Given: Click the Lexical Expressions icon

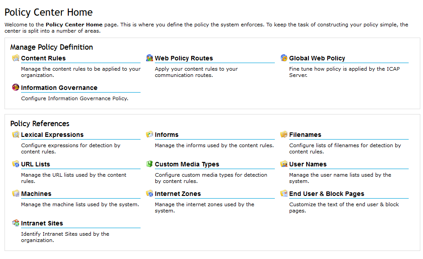Looking at the screenshot, I should pyautogui.click(x=16, y=135).
